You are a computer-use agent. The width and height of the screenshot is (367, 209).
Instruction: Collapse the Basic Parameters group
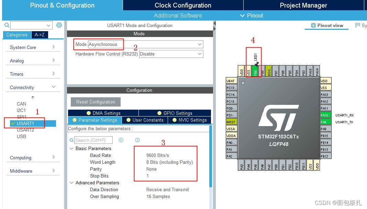[71, 148]
